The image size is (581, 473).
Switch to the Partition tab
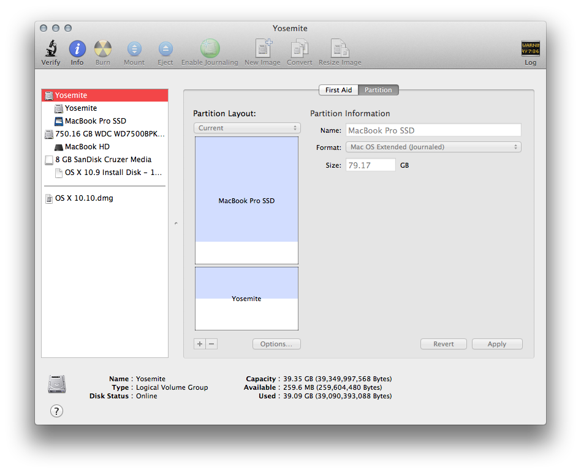point(378,90)
